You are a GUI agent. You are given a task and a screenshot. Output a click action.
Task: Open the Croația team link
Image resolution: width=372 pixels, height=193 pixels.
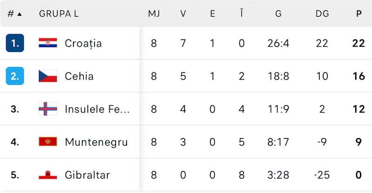(83, 43)
